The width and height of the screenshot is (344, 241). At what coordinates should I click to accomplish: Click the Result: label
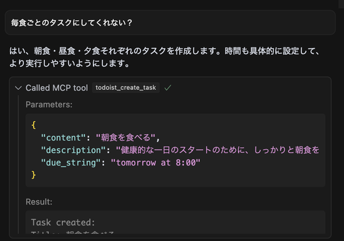[39, 202]
